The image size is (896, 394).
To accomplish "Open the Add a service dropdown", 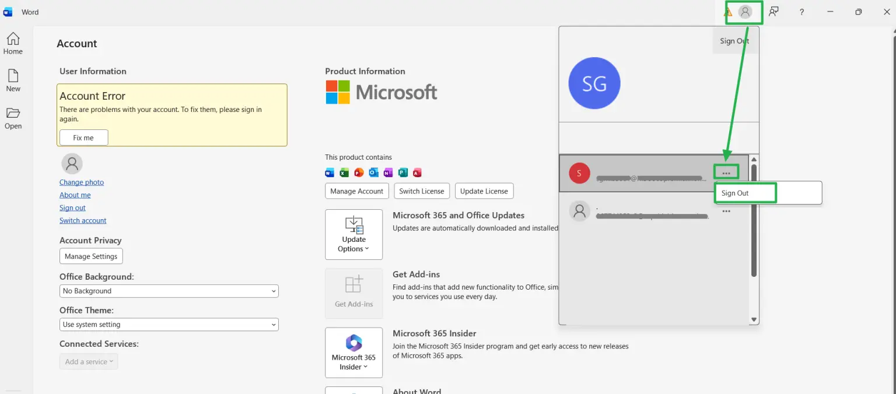I will 89,361.
